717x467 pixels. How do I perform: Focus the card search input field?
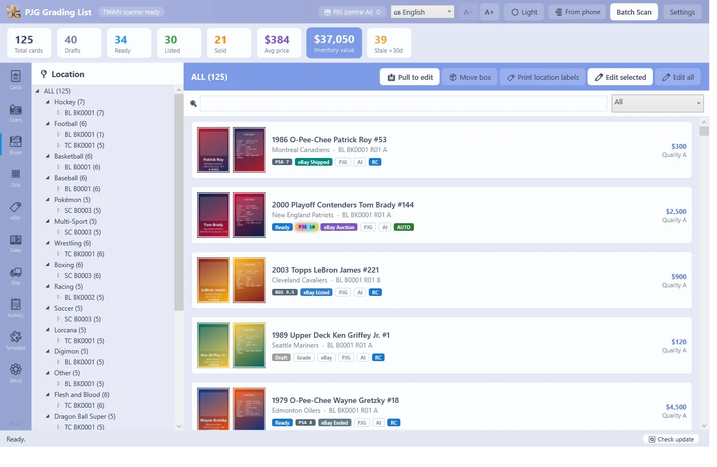(x=404, y=103)
